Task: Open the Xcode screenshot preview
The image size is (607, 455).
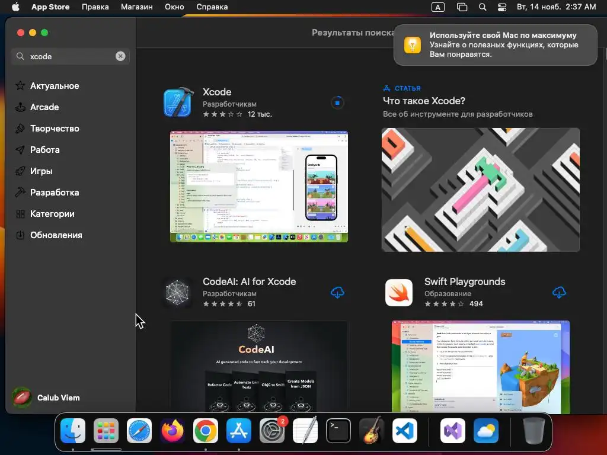Action: (x=259, y=187)
